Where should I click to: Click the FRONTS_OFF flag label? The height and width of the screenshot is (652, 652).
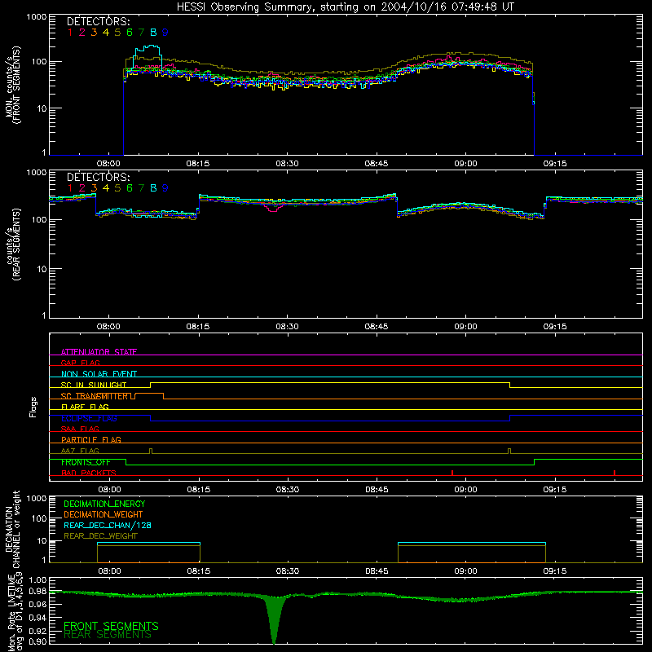tap(86, 462)
